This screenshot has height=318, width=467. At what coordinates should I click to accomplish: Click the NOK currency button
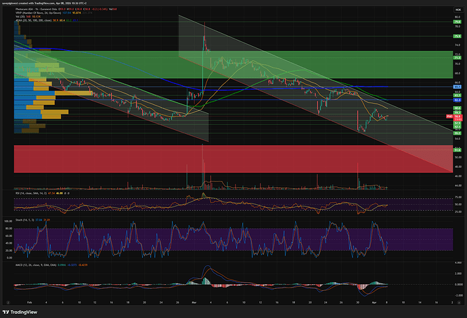click(458, 10)
